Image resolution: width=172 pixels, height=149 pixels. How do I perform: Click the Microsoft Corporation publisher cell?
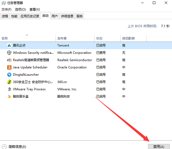[x=74, y=53]
